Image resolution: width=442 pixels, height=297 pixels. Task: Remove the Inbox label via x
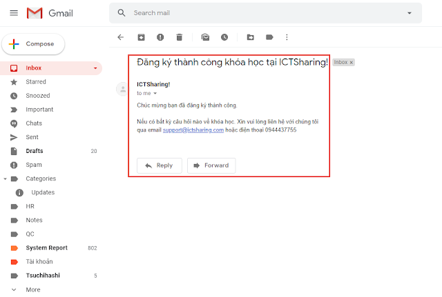352,63
